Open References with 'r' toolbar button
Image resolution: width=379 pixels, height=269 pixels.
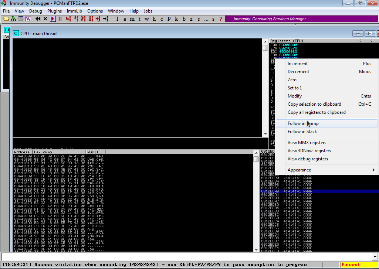pyautogui.click(x=199, y=19)
